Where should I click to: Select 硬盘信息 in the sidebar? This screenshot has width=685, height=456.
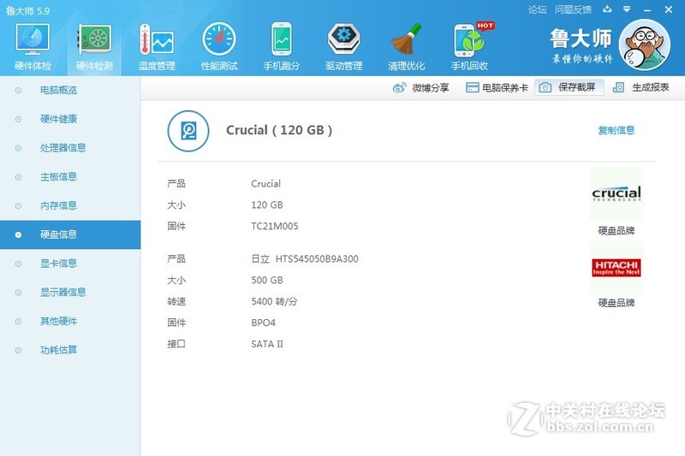(70, 234)
